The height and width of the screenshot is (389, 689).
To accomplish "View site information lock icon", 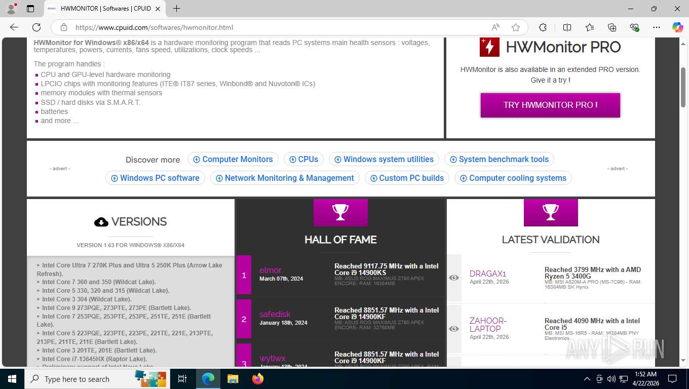I will [x=63, y=27].
